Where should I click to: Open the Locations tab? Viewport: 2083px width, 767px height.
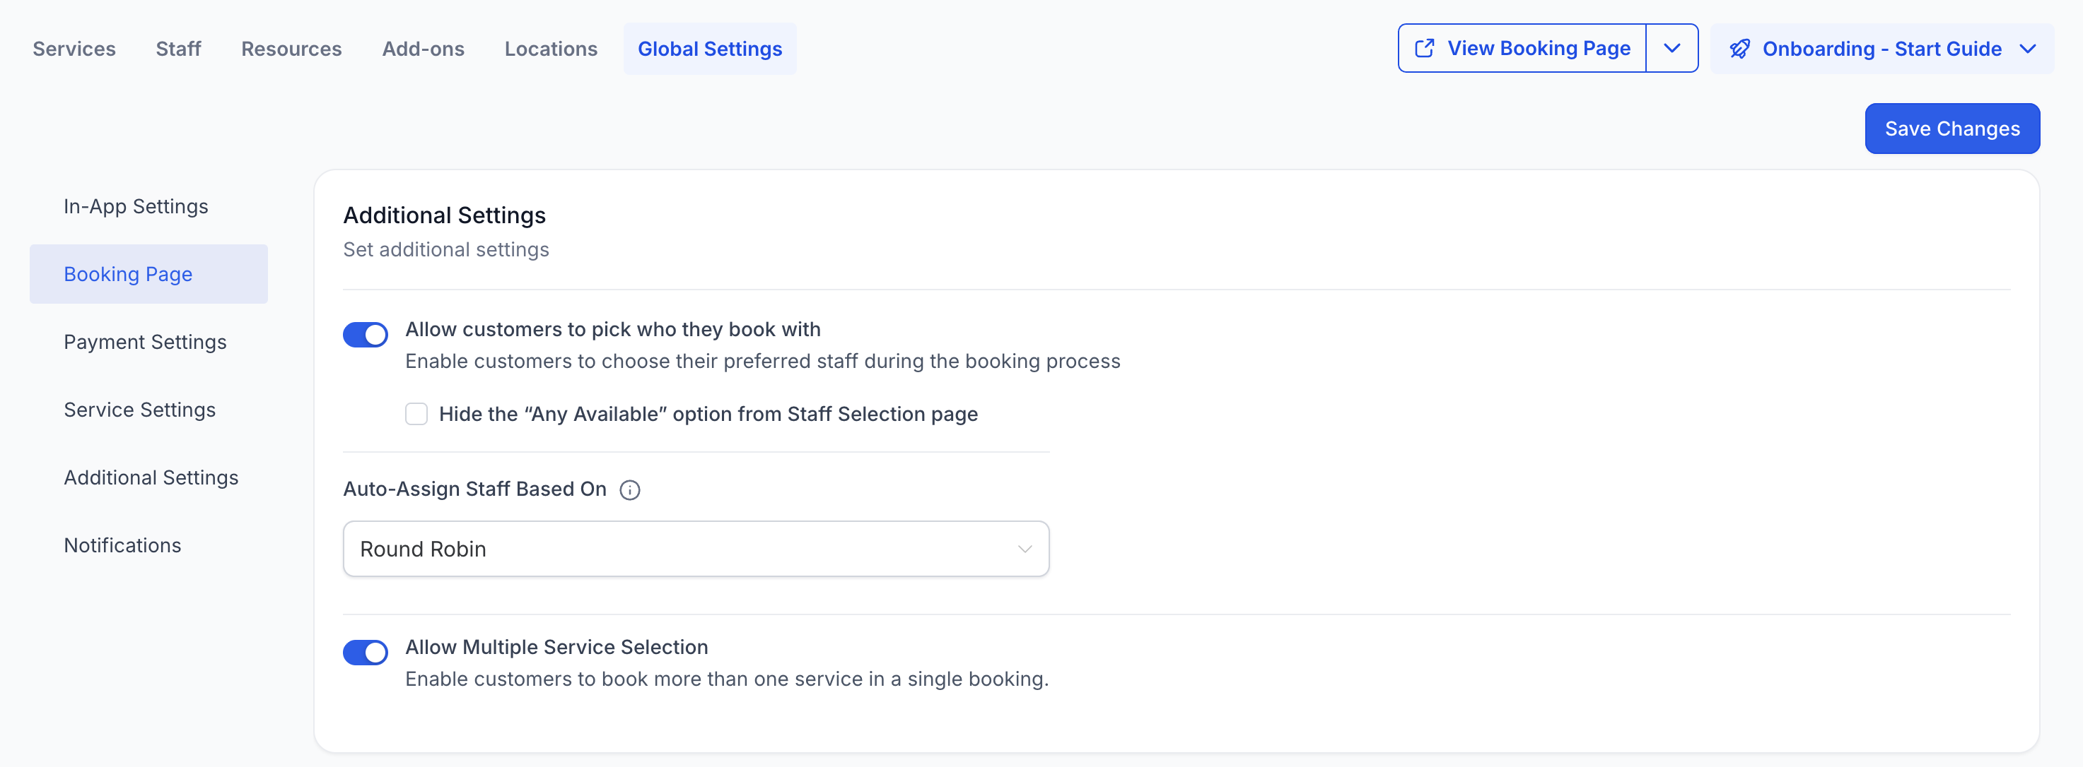[x=551, y=49]
